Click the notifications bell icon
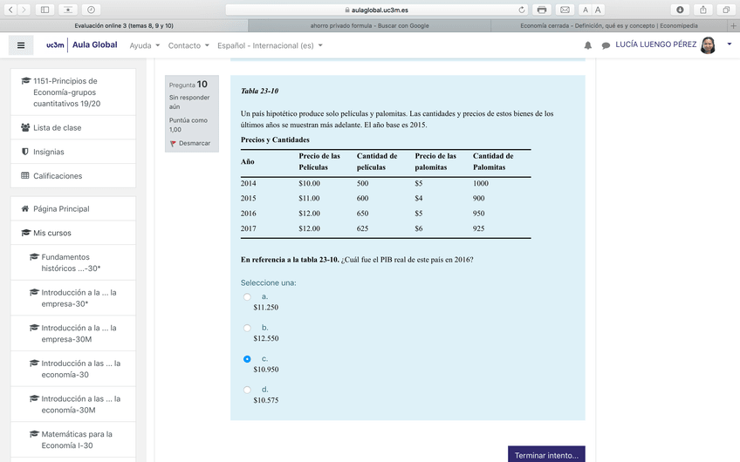 click(588, 45)
